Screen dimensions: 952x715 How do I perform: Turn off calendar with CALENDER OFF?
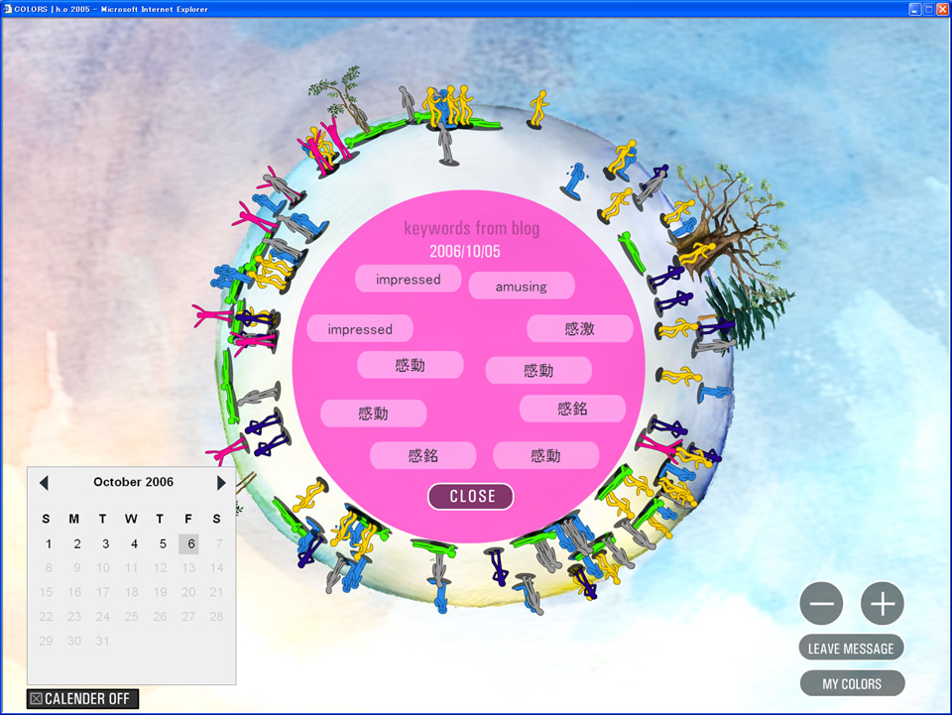(82, 698)
